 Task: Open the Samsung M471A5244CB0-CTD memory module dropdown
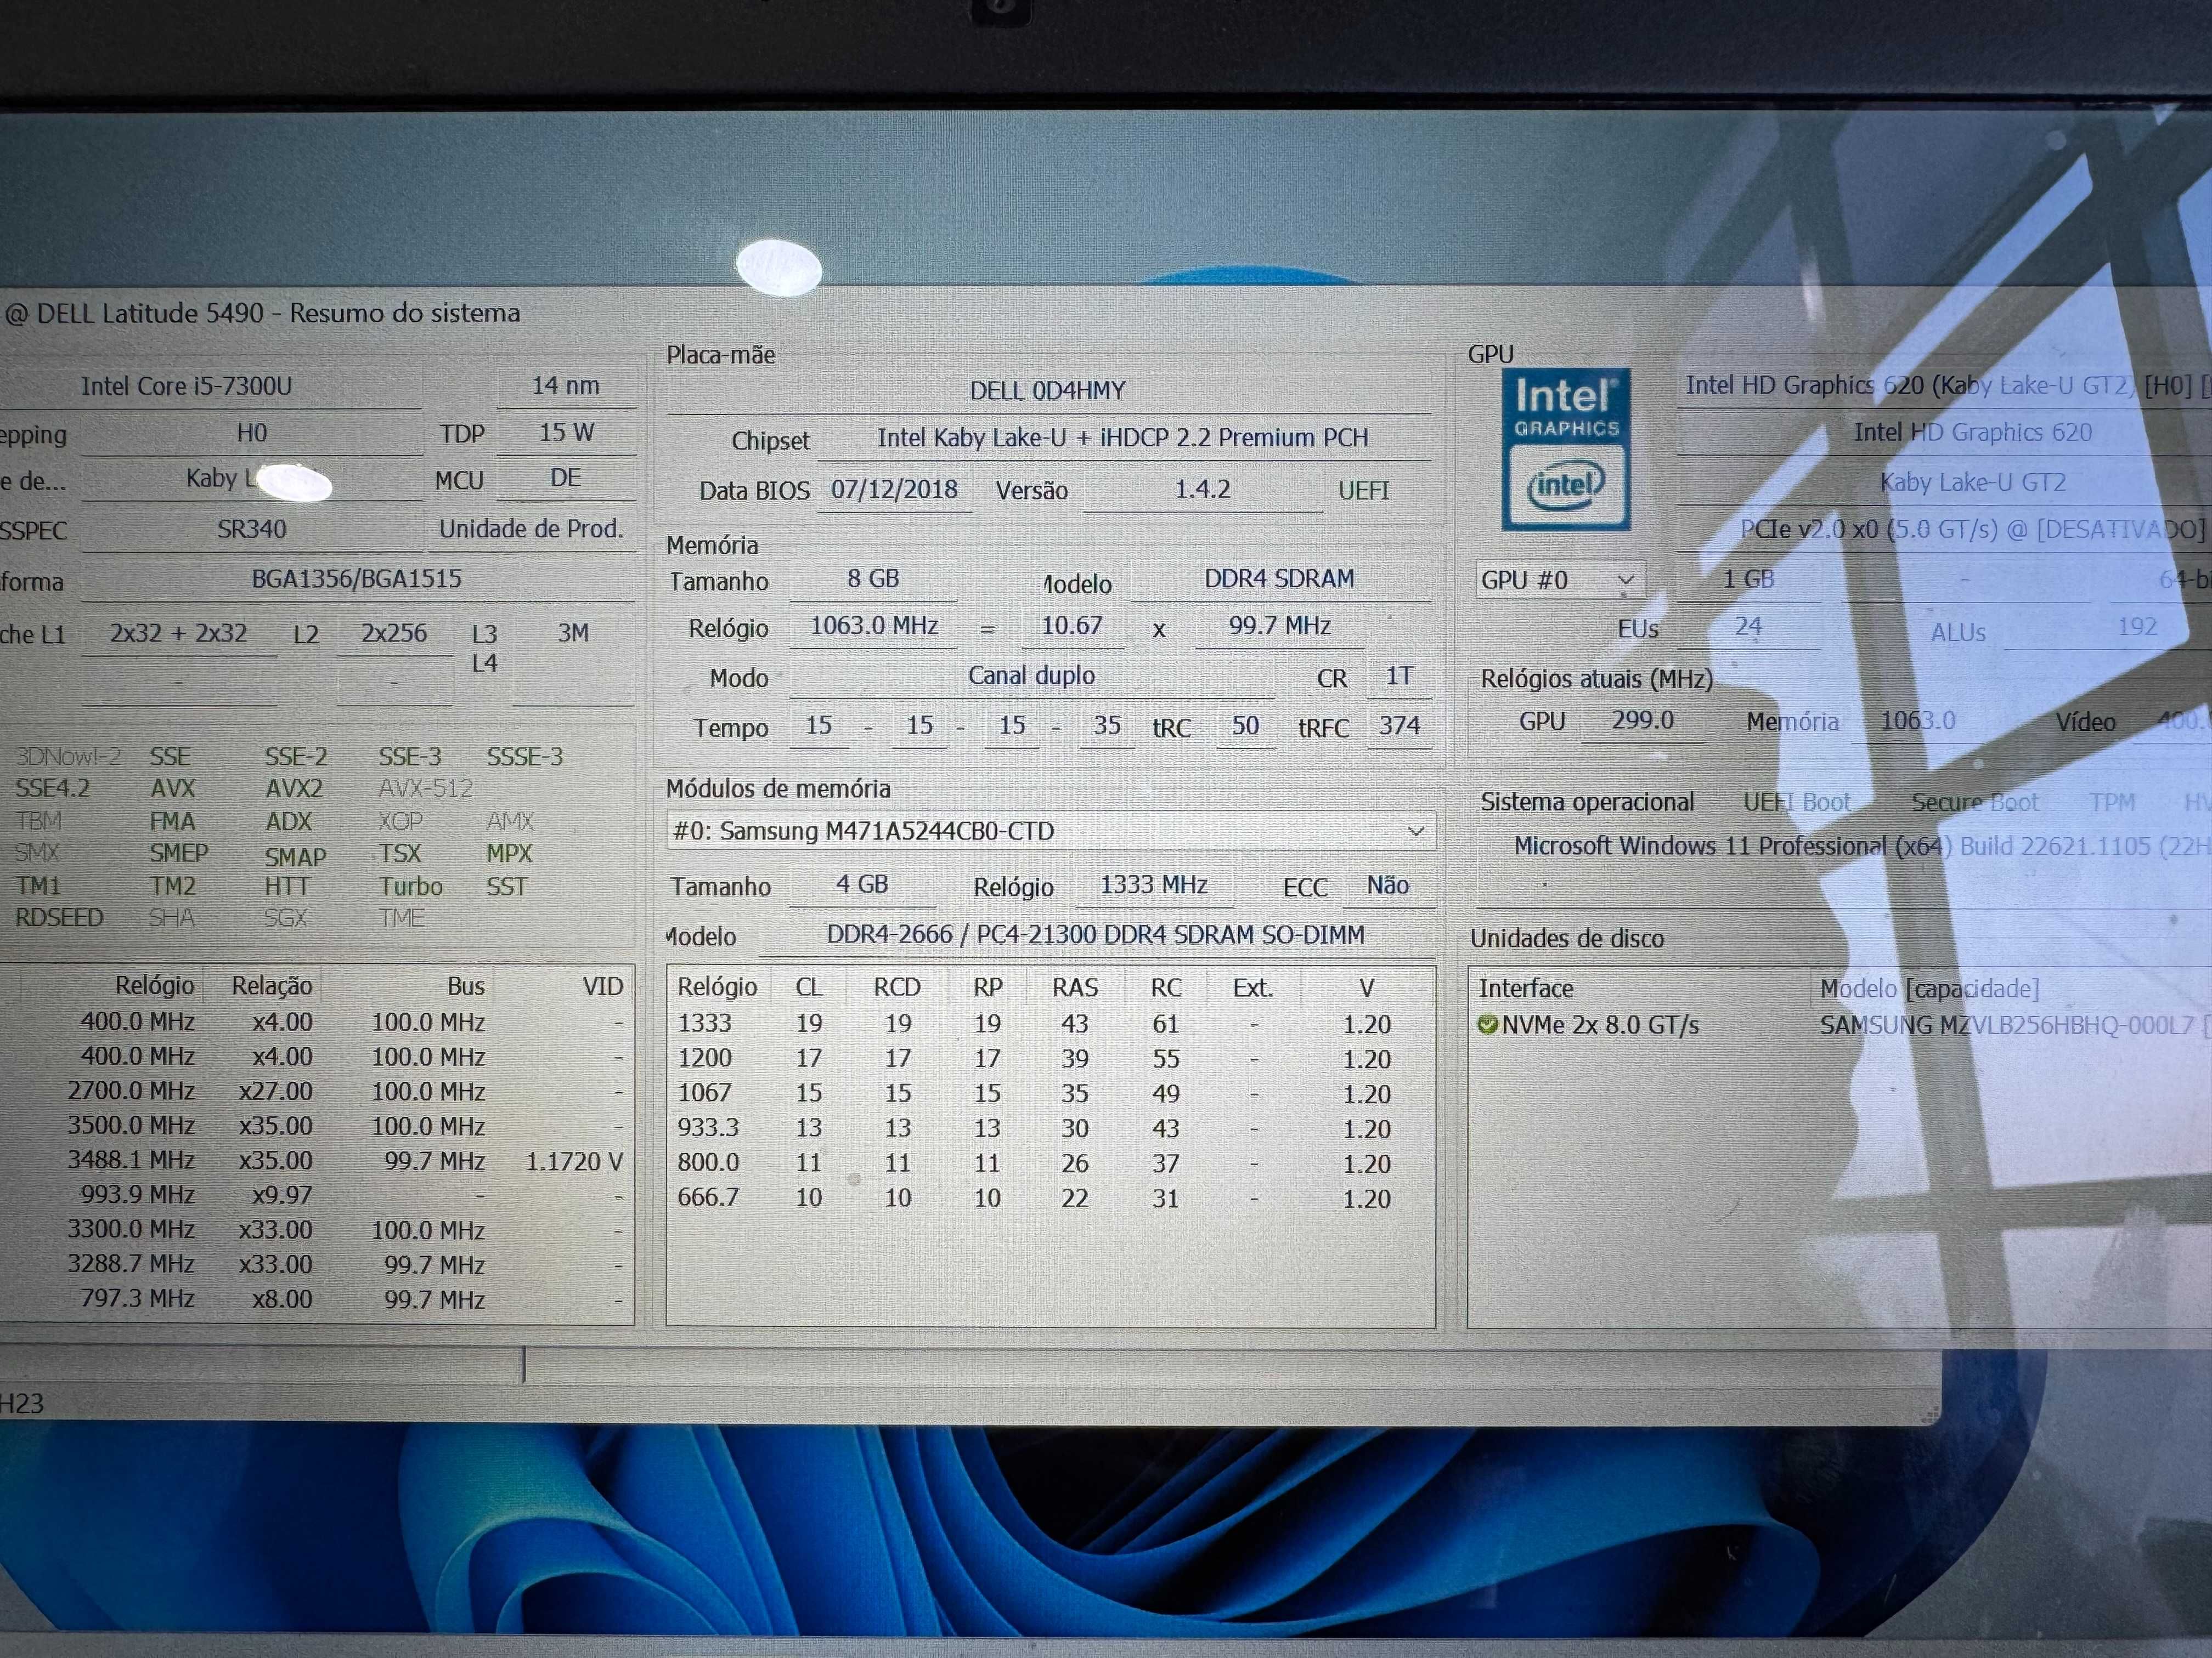[x=1051, y=832]
